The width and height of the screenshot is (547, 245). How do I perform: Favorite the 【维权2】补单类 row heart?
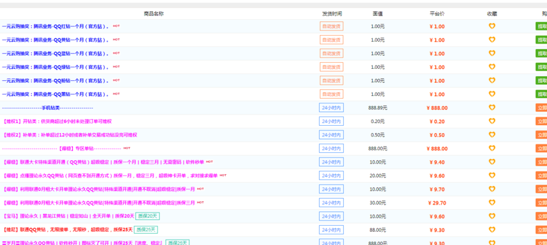coord(492,135)
